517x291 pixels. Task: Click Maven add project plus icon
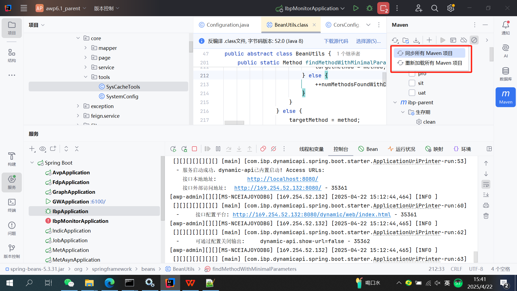429,40
